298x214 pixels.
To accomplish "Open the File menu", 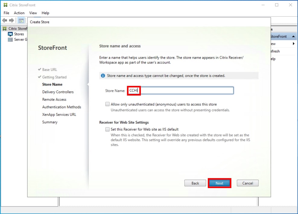I will [6, 13].
